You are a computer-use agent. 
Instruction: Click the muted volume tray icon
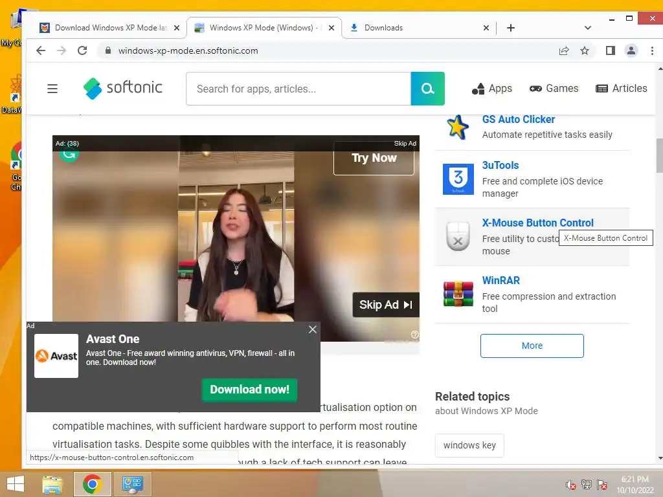click(x=570, y=485)
